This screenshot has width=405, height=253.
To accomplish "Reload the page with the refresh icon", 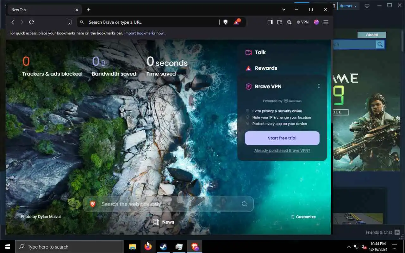I will pyautogui.click(x=32, y=22).
